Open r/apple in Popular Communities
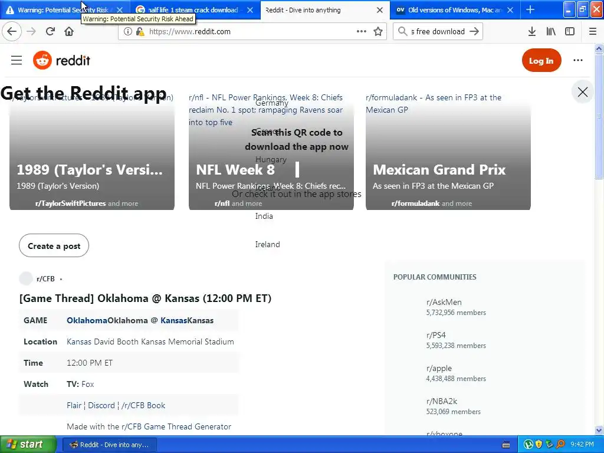The height and width of the screenshot is (453, 604). pos(439,368)
